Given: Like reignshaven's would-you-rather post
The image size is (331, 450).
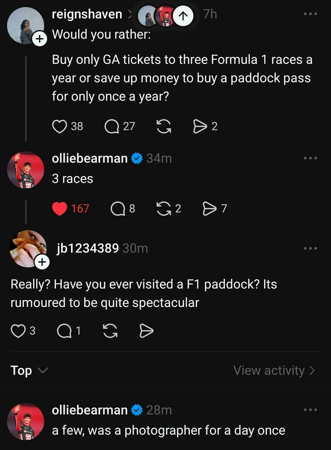Looking at the screenshot, I should [x=60, y=126].
